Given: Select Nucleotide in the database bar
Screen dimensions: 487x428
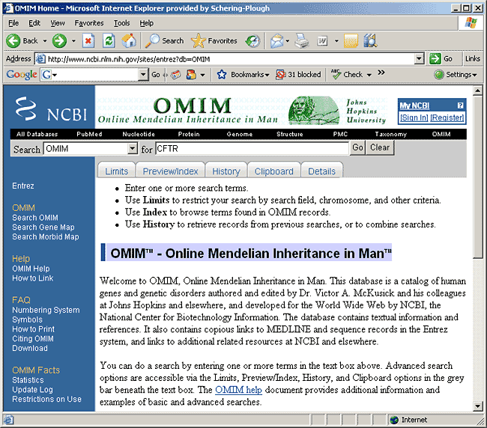Looking at the screenshot, I should coord(139,134).
